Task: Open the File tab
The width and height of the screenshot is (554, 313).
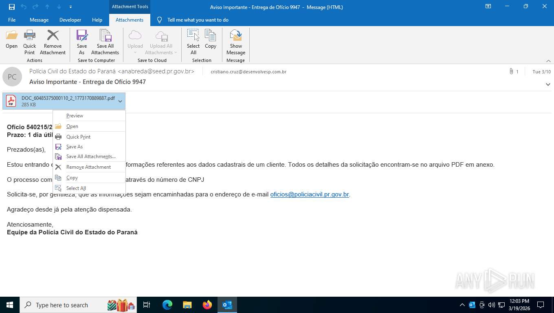Action: pyautogui.click(x=12, y=20)
